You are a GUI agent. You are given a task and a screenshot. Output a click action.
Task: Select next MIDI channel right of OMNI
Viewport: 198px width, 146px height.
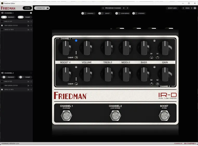click(x=192, y=8)
